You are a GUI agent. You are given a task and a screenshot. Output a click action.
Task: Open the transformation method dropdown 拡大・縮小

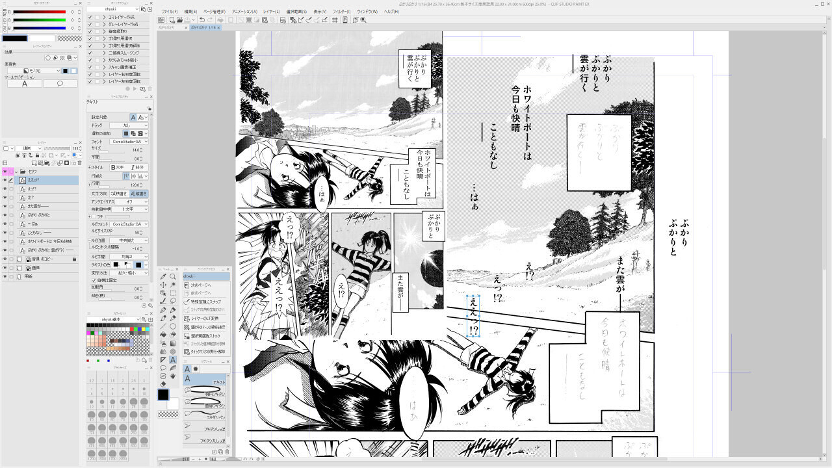129,273
